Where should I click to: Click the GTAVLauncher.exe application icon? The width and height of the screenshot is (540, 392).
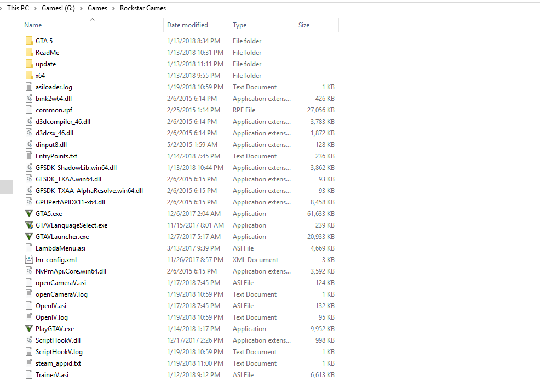tap(29, 237)
